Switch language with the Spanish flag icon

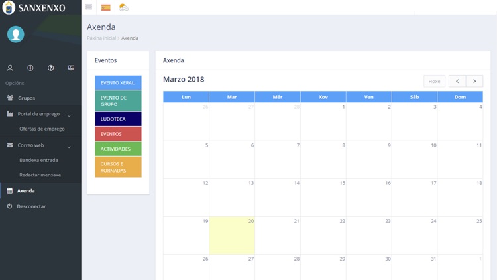pyautogui.click(x=106, y=7)
